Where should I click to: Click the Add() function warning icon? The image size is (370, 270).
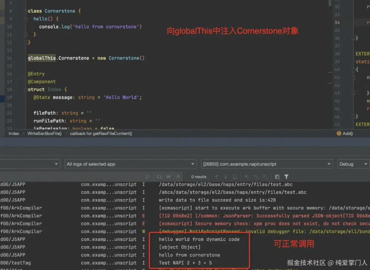point(339,133)
